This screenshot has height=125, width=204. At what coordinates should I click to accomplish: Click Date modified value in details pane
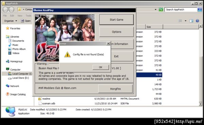56,109
